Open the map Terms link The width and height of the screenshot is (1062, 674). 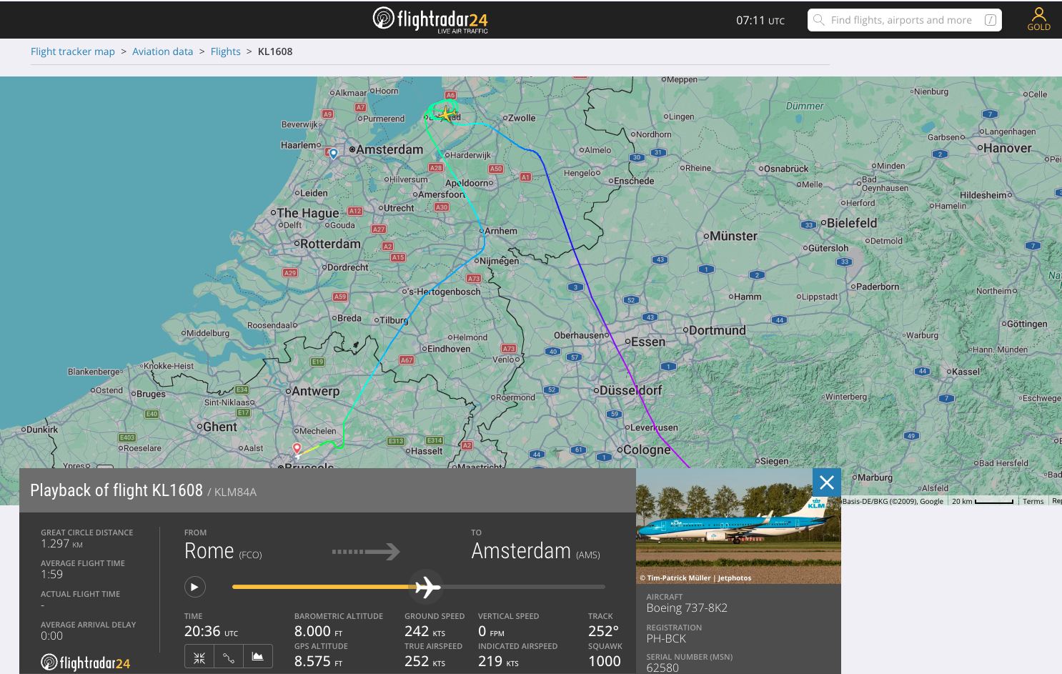pos(1033,501)
